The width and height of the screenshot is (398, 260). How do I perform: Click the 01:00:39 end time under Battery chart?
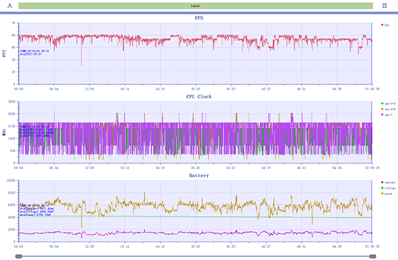pyautogui.click(x=372, y=247)
